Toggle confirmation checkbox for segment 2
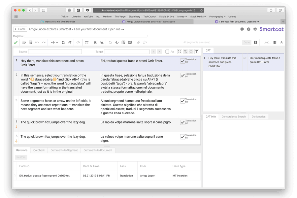 point(182,76)
